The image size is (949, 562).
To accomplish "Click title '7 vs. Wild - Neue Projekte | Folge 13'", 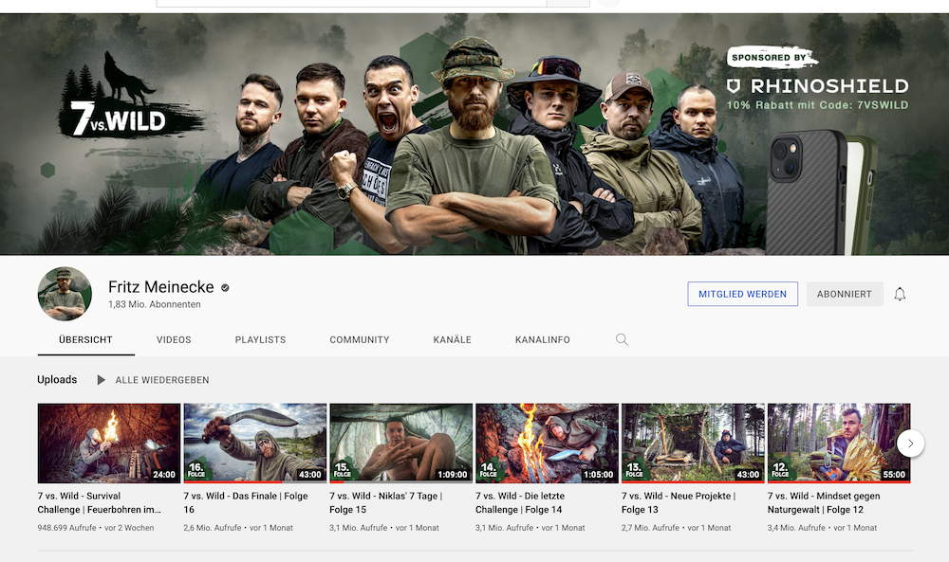I will coord(679,503).
